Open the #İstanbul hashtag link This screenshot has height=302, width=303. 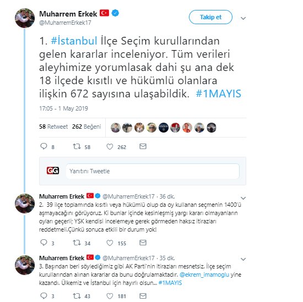click(74, 41)
